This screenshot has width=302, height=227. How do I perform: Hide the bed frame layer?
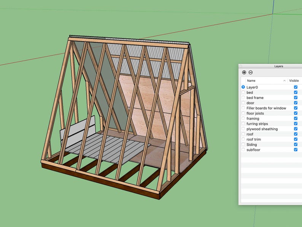point(296,98)
